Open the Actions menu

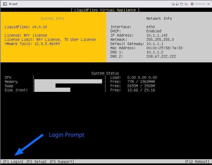[x=200, y=4]
